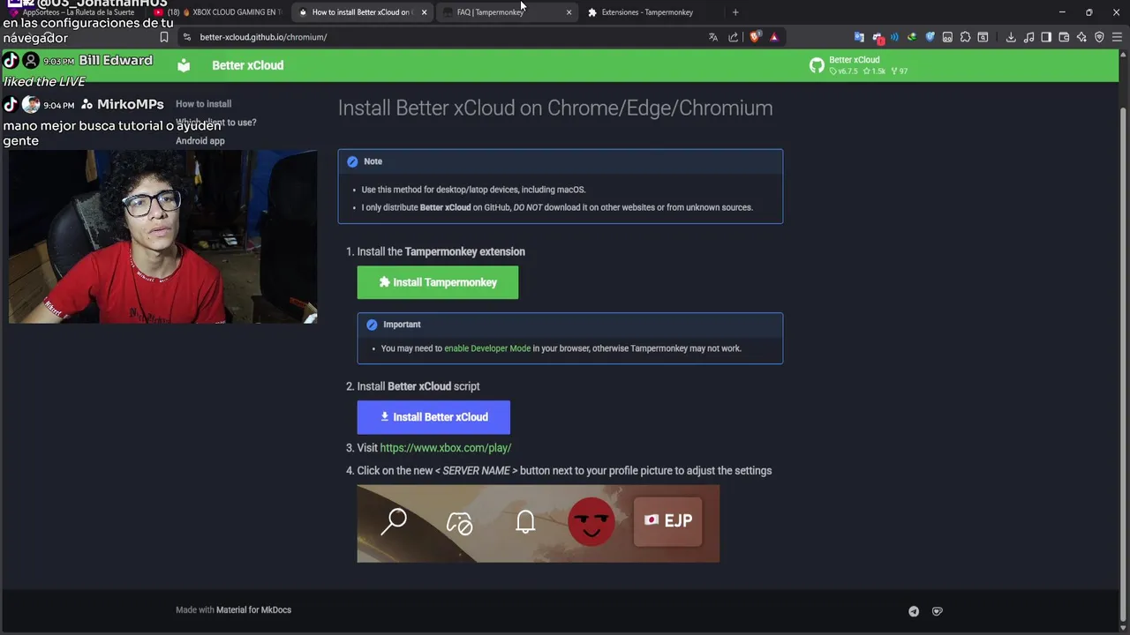
Task: Open Better xCloud GitHub repo link v6.7.5
Action: [859, 65]
